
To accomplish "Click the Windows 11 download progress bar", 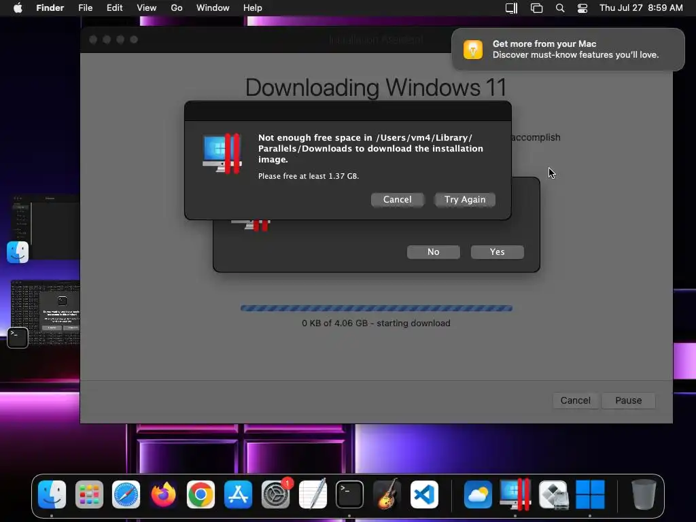I will (x=377, y=308).
